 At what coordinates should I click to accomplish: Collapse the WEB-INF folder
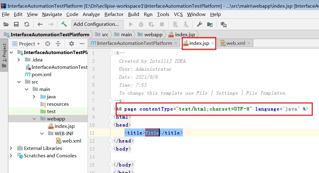click(x=42, y=134)
